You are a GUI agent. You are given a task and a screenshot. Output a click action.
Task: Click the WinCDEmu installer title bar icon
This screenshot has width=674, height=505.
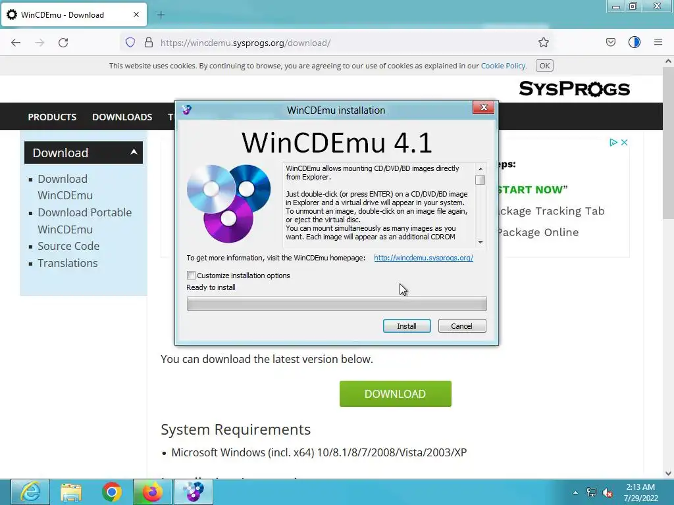coord(186,110)
